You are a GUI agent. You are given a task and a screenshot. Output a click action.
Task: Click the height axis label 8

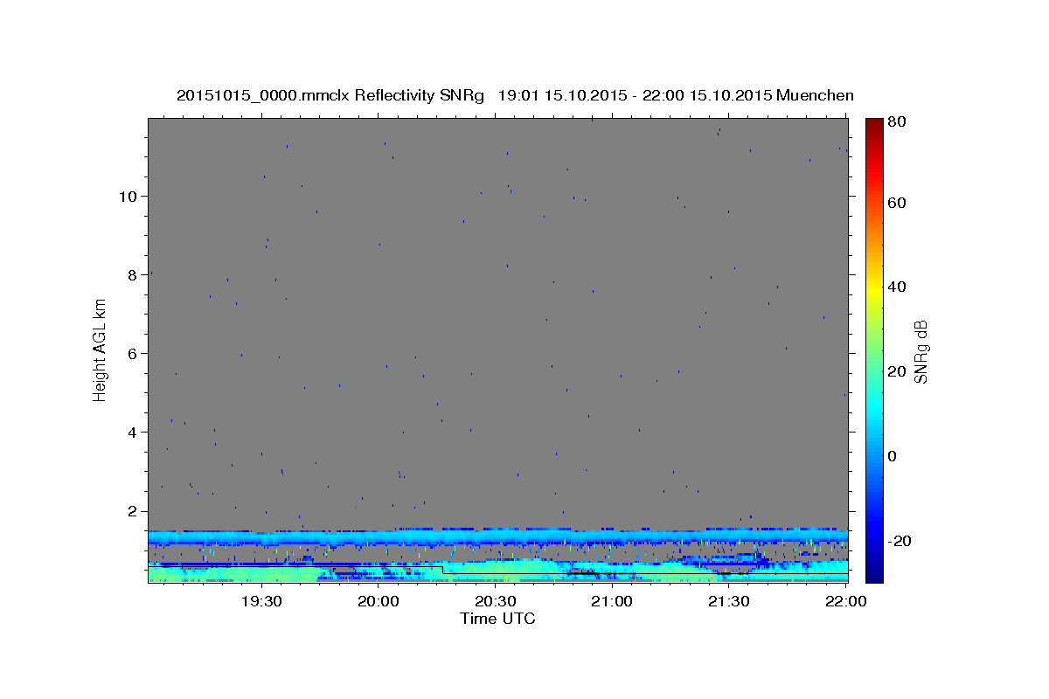134,274
